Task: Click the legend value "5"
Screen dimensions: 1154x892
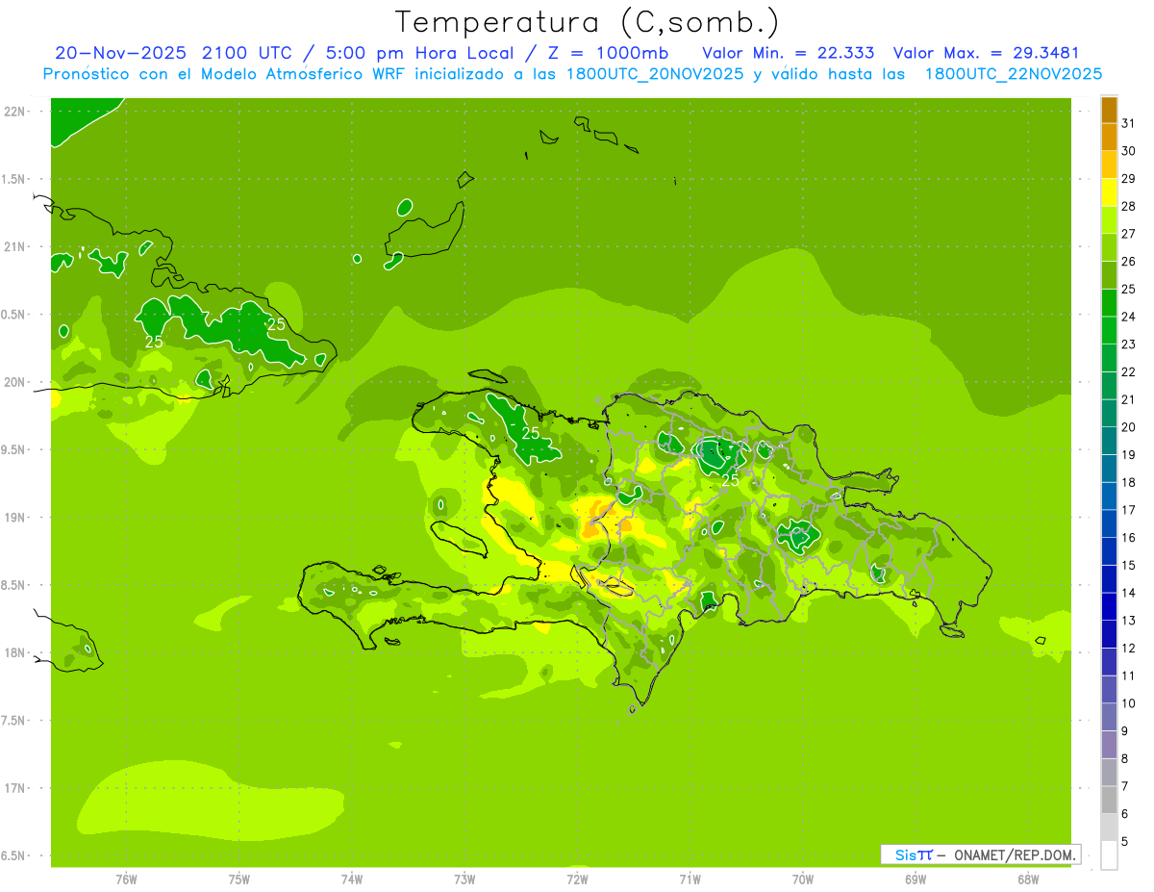Action: (x=1125, y=842)
